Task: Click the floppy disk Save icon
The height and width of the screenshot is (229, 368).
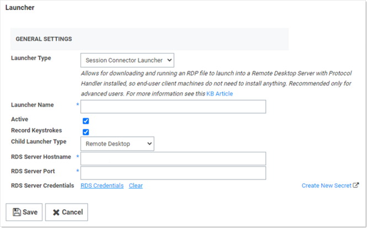Action: (17, 212)
